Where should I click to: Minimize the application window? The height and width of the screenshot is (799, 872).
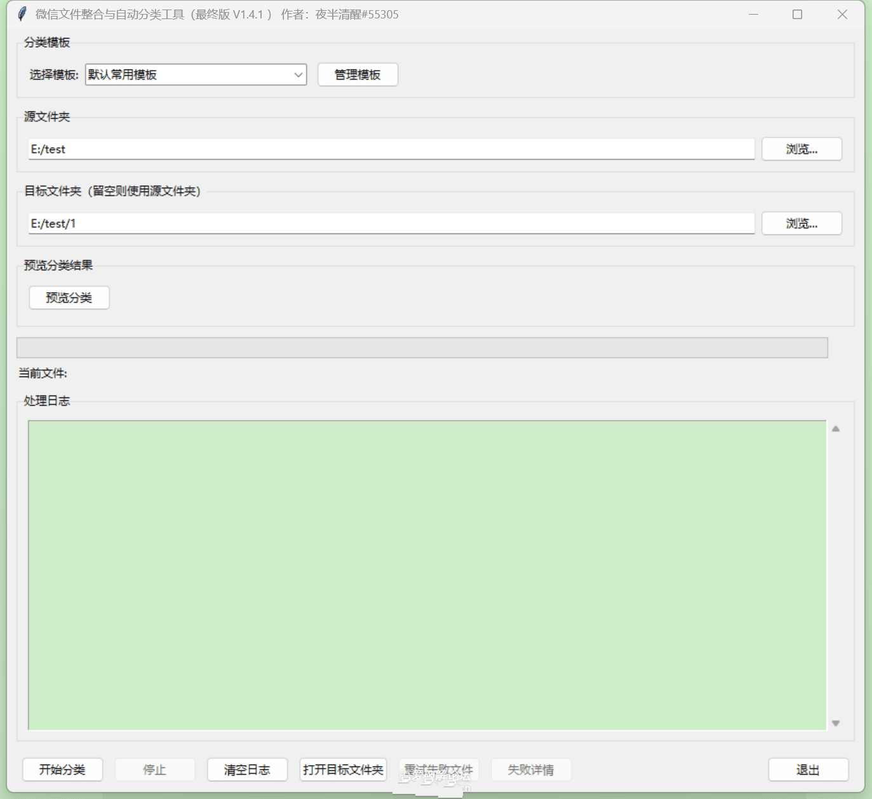click(753, 14)
